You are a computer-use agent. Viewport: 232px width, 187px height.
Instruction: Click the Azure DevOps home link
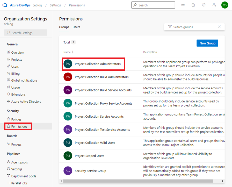click(20, 5)
